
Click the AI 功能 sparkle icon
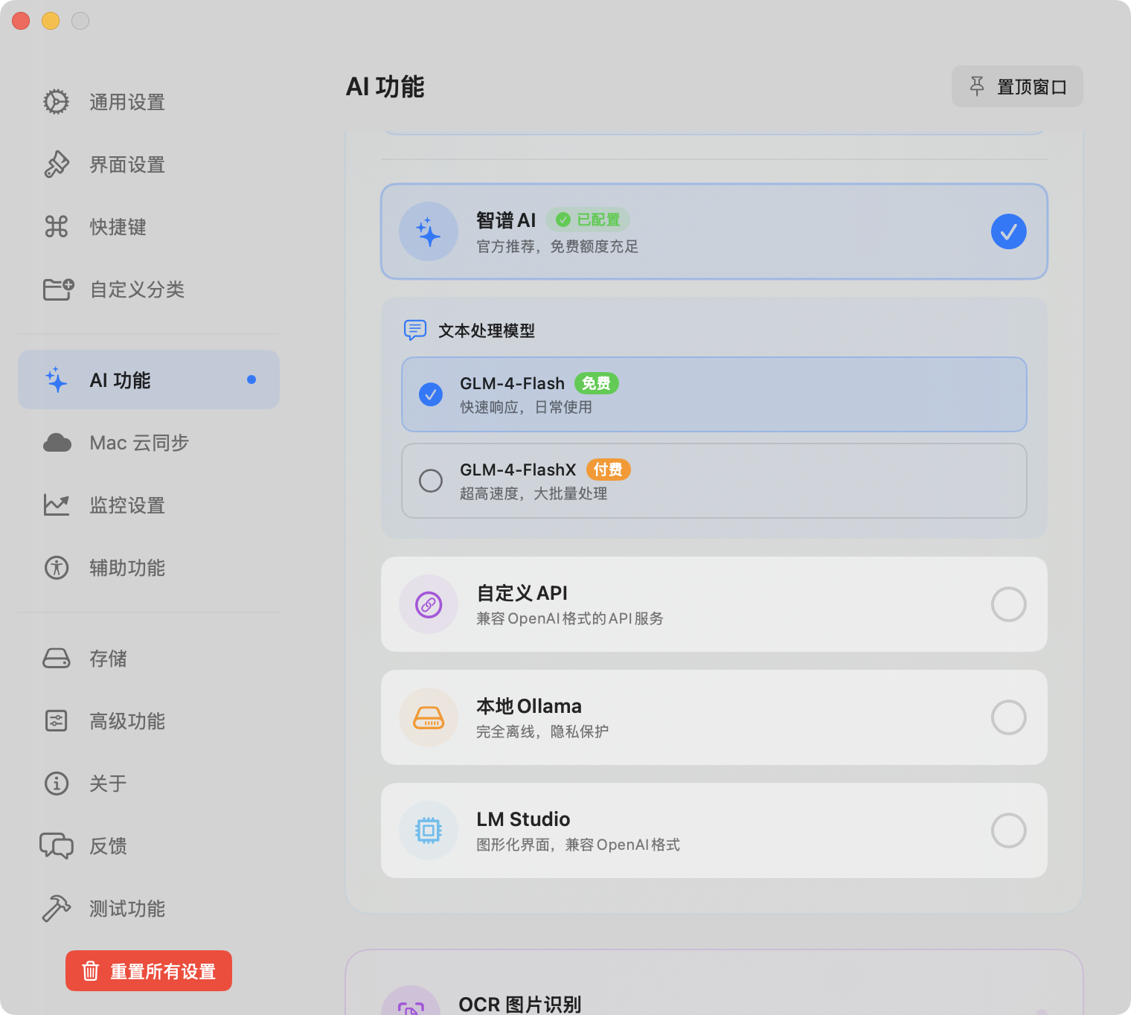tap(56, 380)
